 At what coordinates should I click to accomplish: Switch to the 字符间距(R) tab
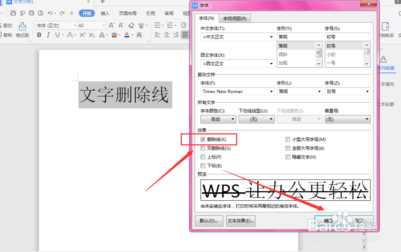click(x=235, y=18)
